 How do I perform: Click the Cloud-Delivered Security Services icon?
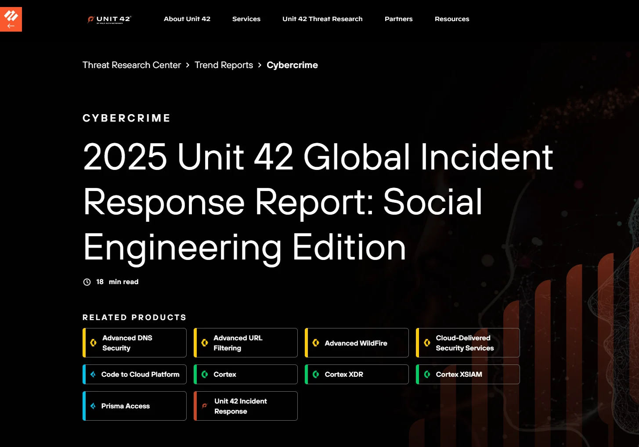426,342
